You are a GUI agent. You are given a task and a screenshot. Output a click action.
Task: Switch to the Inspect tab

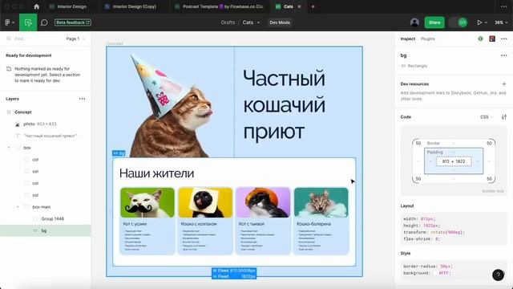[x=408, y=39]
